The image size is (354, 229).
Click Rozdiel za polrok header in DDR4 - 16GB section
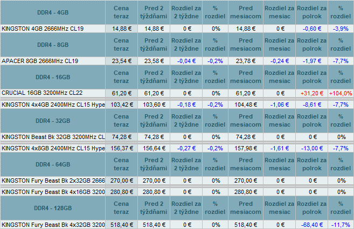(312, 77)
